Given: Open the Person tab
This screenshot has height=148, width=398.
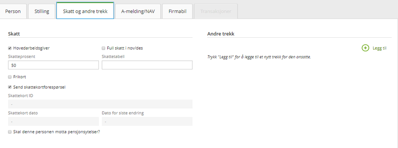Looking at the screenshot, I should click(13, 12).
